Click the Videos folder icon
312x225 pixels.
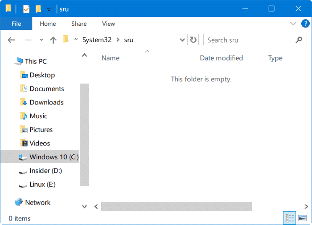tap(24, 143)
